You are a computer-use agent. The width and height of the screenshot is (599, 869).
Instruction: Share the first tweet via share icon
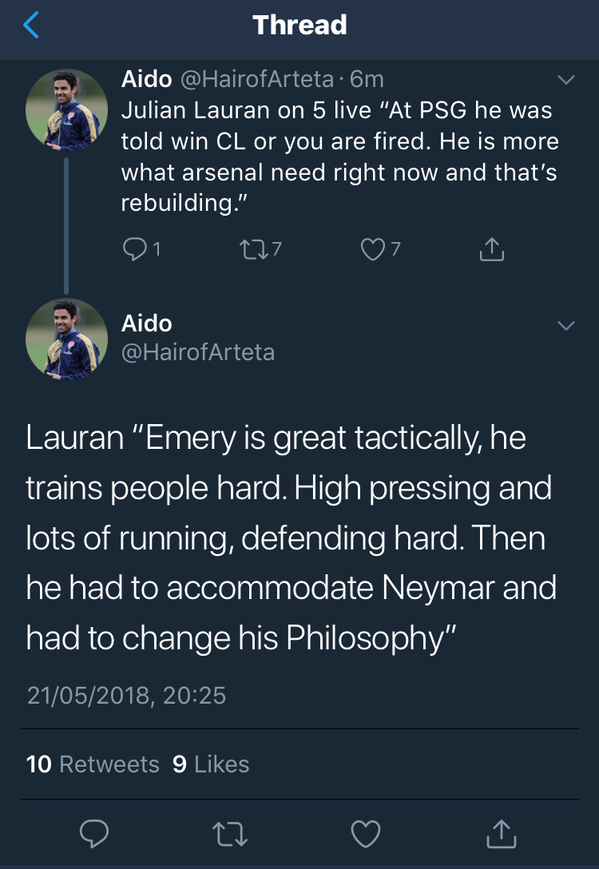click(x=492, y=250)
